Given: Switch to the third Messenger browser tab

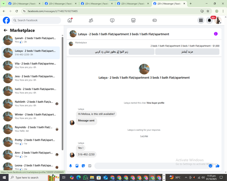Looking at the screenshot, I should 97,4.
